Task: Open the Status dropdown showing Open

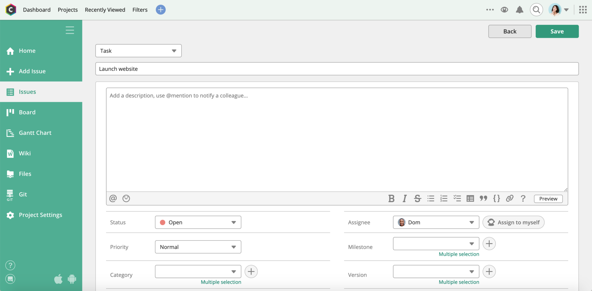Action: (x=198, y=222)
